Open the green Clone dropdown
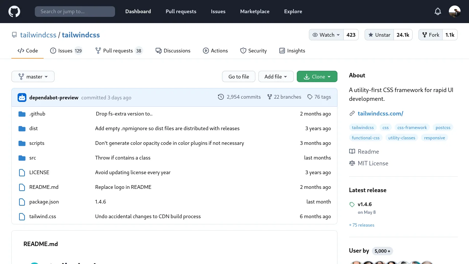Viewport: 469px width, 264px height. (317, 76)
